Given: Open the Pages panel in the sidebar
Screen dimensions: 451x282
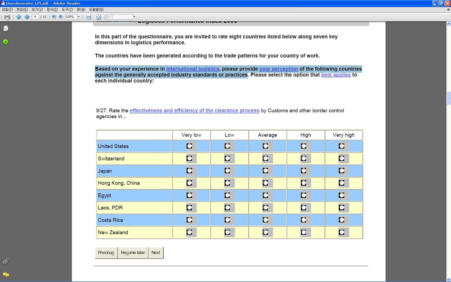Looking at the screenshot, I should pyautogui.click(x=6, y=28).
